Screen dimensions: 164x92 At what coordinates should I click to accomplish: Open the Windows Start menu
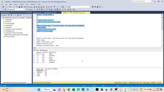point(39,89)
